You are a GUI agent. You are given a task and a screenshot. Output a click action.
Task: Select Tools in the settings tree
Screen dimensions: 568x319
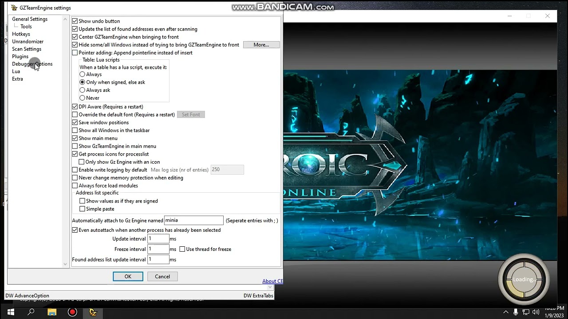pyautogui.click(x=26, y=27)
